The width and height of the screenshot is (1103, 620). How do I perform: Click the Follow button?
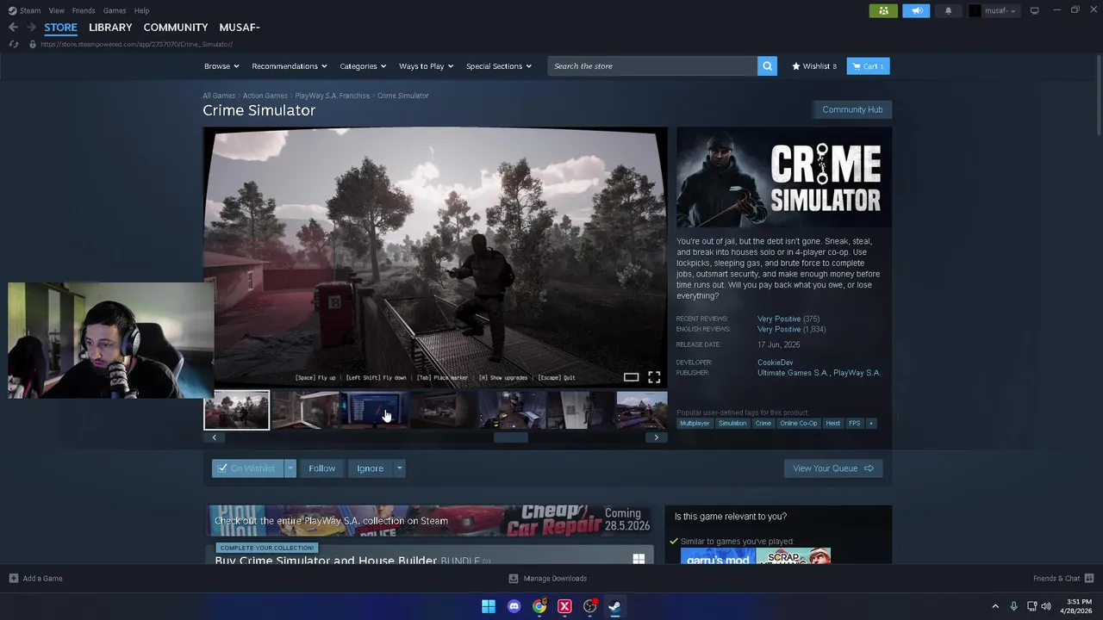click(x=321, y=468)
